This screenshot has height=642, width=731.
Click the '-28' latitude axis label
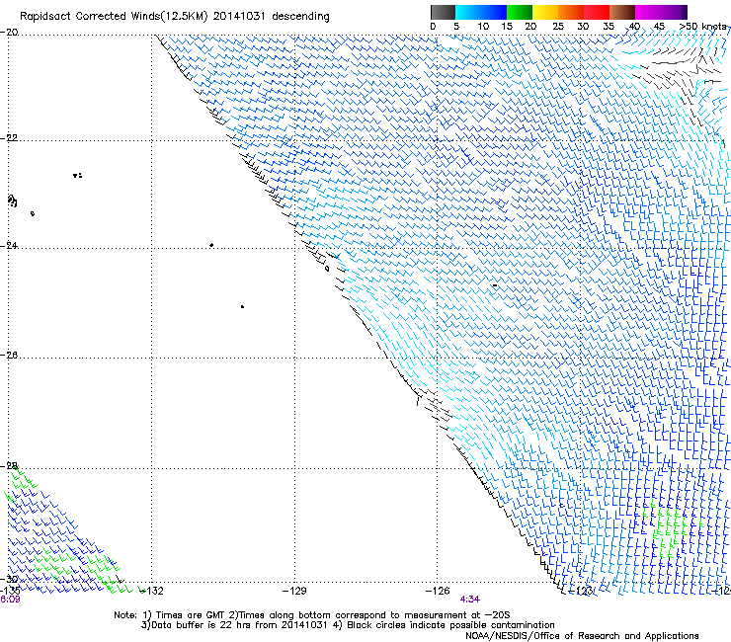pos(10,466)
